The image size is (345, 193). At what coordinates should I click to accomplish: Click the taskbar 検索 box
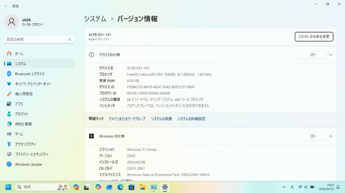point(42,187)
